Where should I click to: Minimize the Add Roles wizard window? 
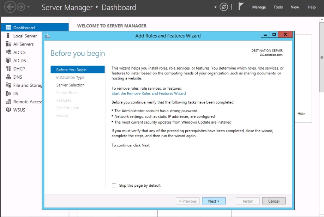pyautogui.click(x=265, y=35)
